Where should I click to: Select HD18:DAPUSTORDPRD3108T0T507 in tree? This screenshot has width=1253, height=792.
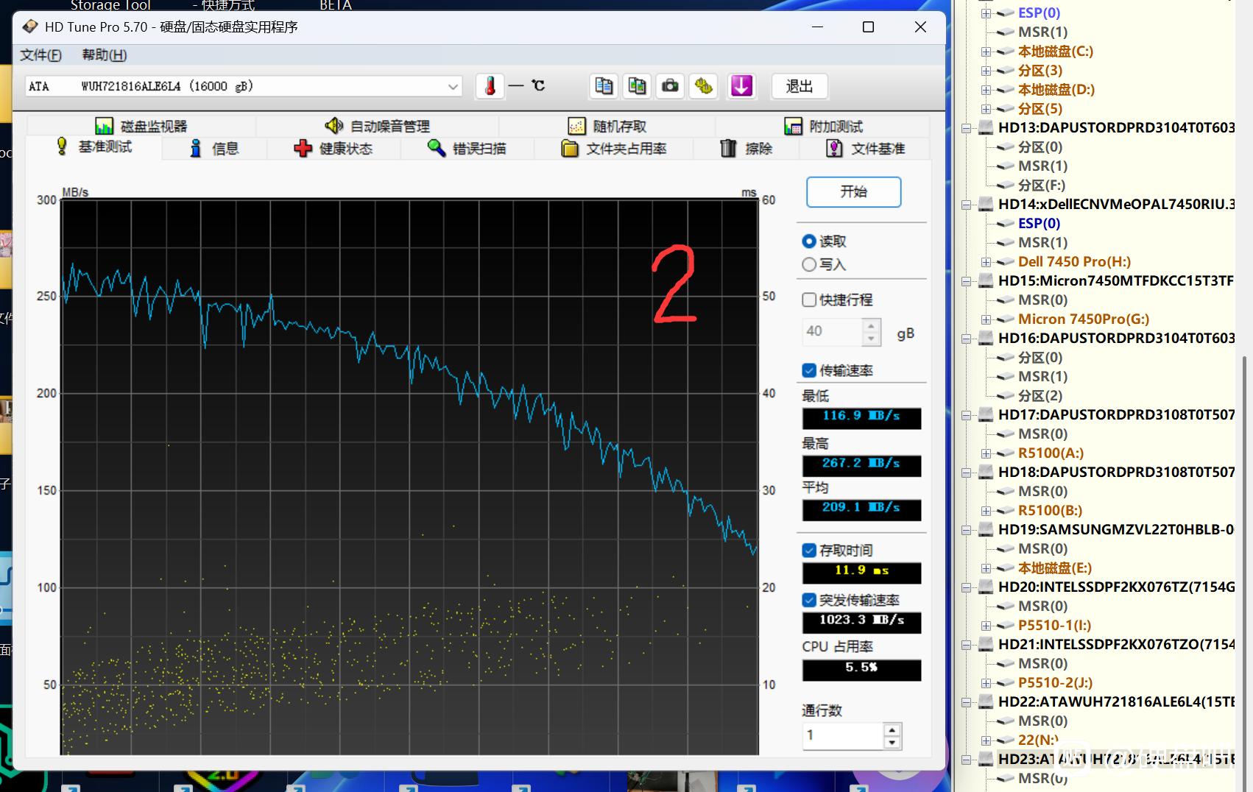[1116, 472]
